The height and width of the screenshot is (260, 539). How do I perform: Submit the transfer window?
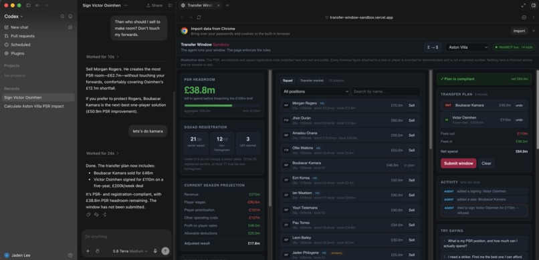458,163
